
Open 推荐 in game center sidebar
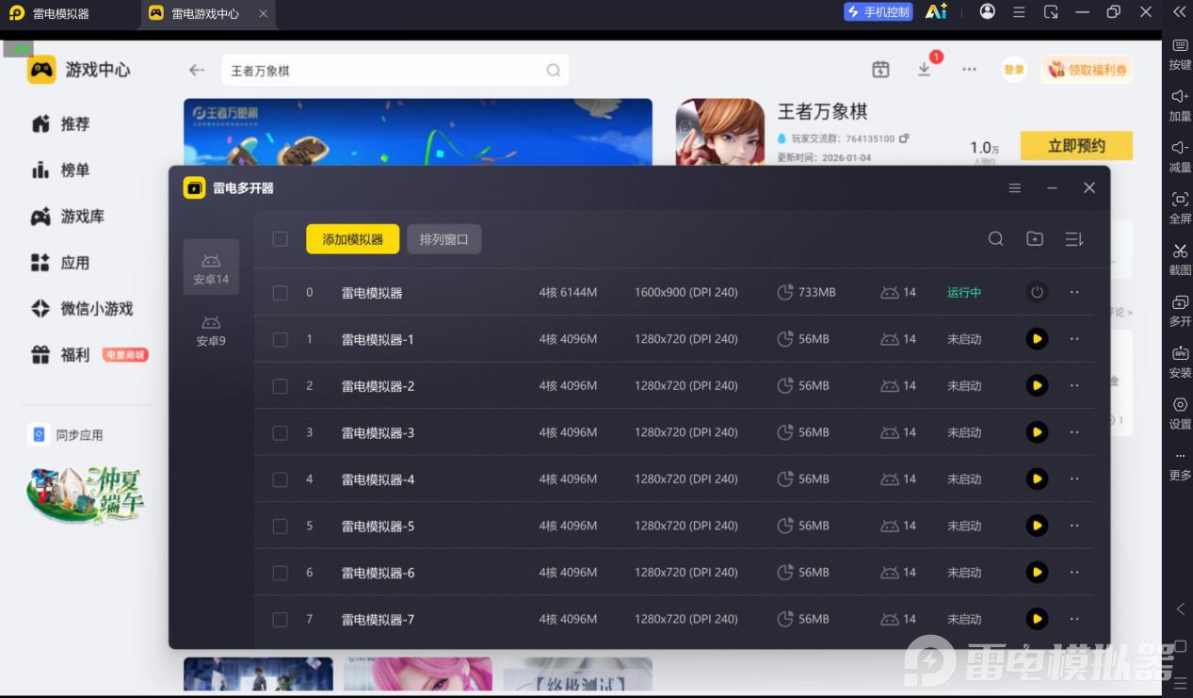[61, 124]
